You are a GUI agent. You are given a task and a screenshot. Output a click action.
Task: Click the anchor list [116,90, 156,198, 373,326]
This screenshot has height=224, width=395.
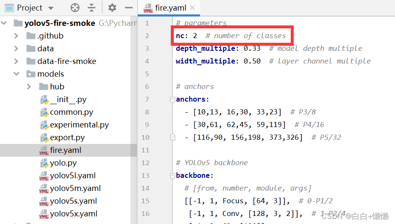click(248, 138)
